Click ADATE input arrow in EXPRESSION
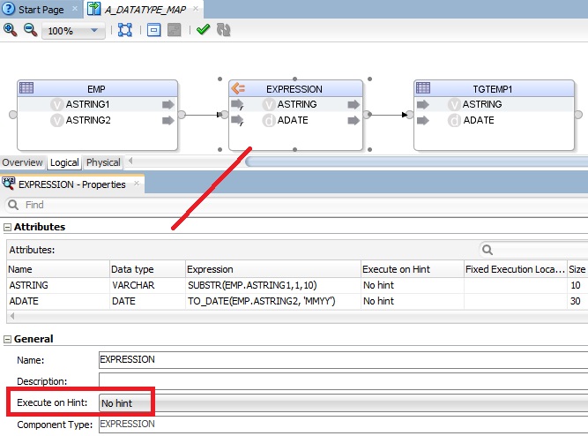 pos(237,121)
